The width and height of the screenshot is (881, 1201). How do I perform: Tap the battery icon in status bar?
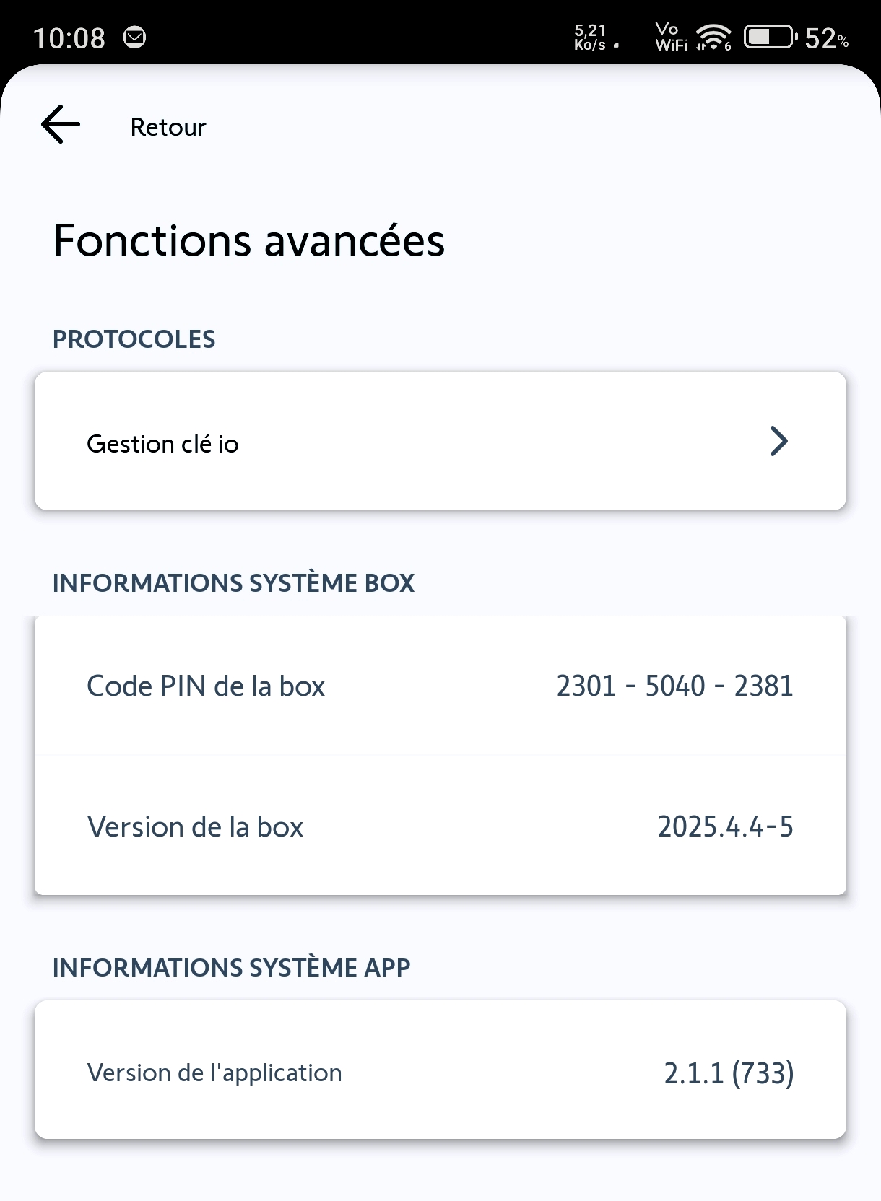point(770,37)
